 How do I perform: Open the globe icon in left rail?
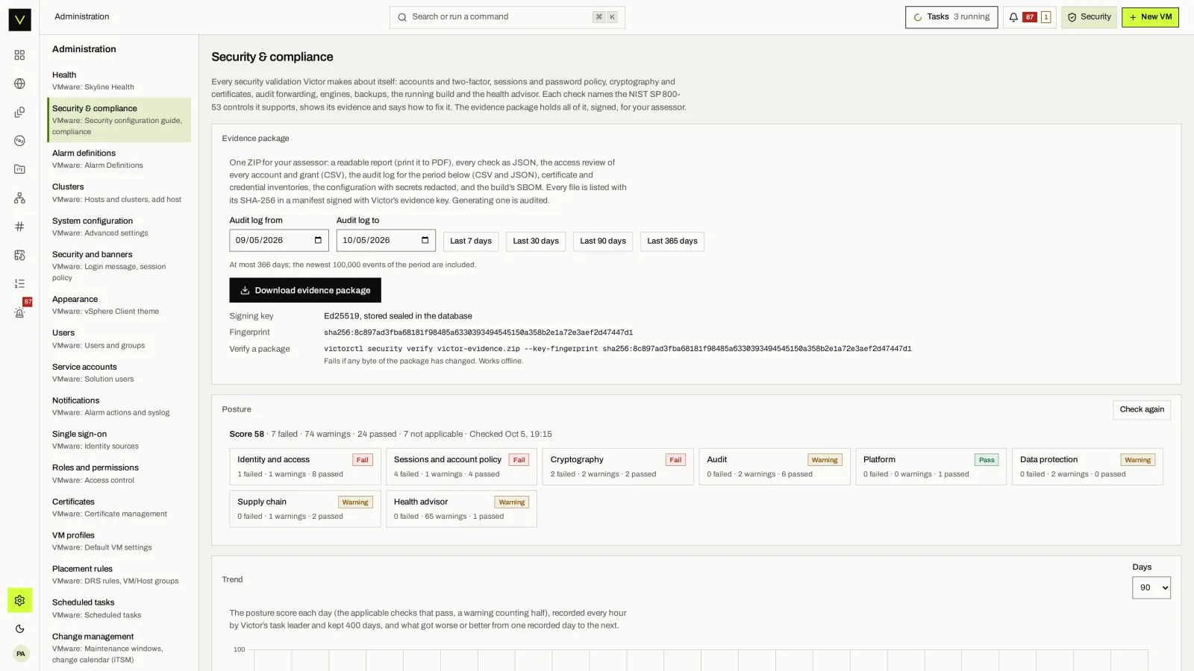pyautogui.click(x=19, y=84)
